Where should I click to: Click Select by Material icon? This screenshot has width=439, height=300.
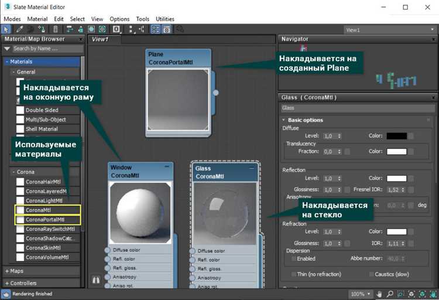pos(180,29)
